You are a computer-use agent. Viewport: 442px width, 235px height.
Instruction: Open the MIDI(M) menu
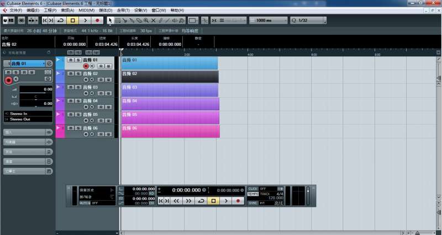(x=86, y=10)
